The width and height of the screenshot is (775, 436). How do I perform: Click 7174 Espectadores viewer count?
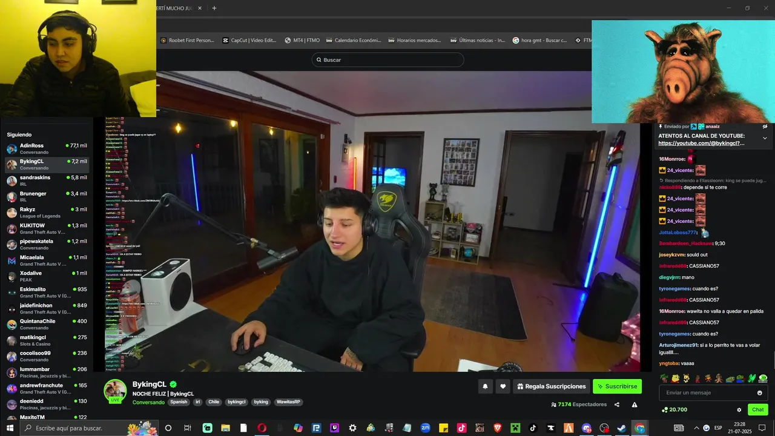coord(579,405)
